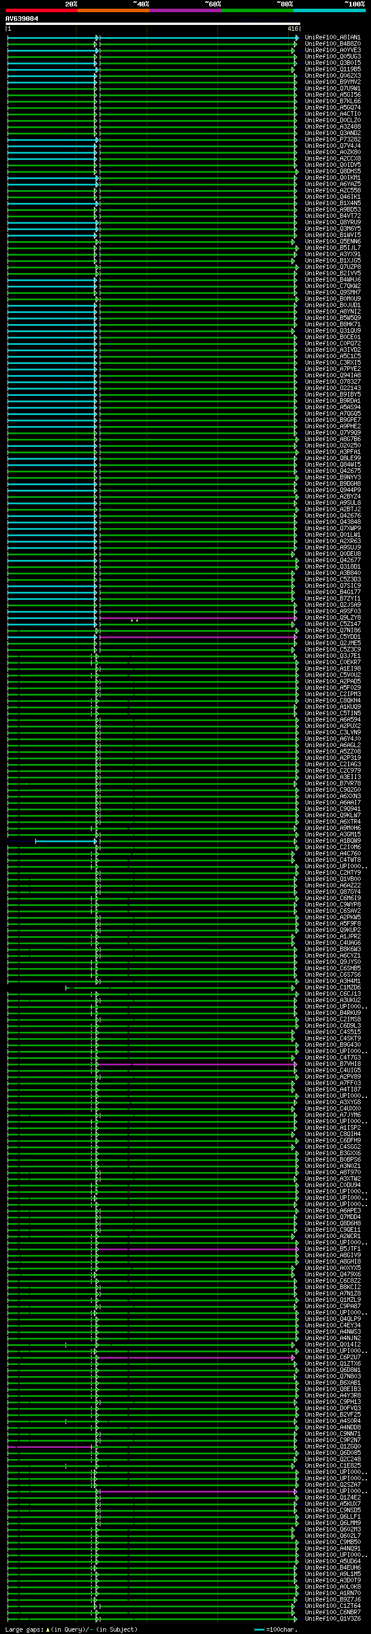Select label UniRef100_Q9LZY8
The width and height of the screenshot is (371, 1634).
[332, 618]
